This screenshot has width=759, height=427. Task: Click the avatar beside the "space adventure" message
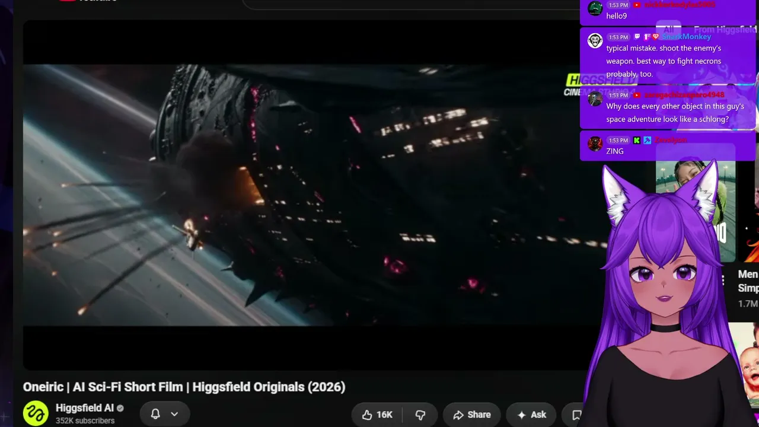point(595,98)
